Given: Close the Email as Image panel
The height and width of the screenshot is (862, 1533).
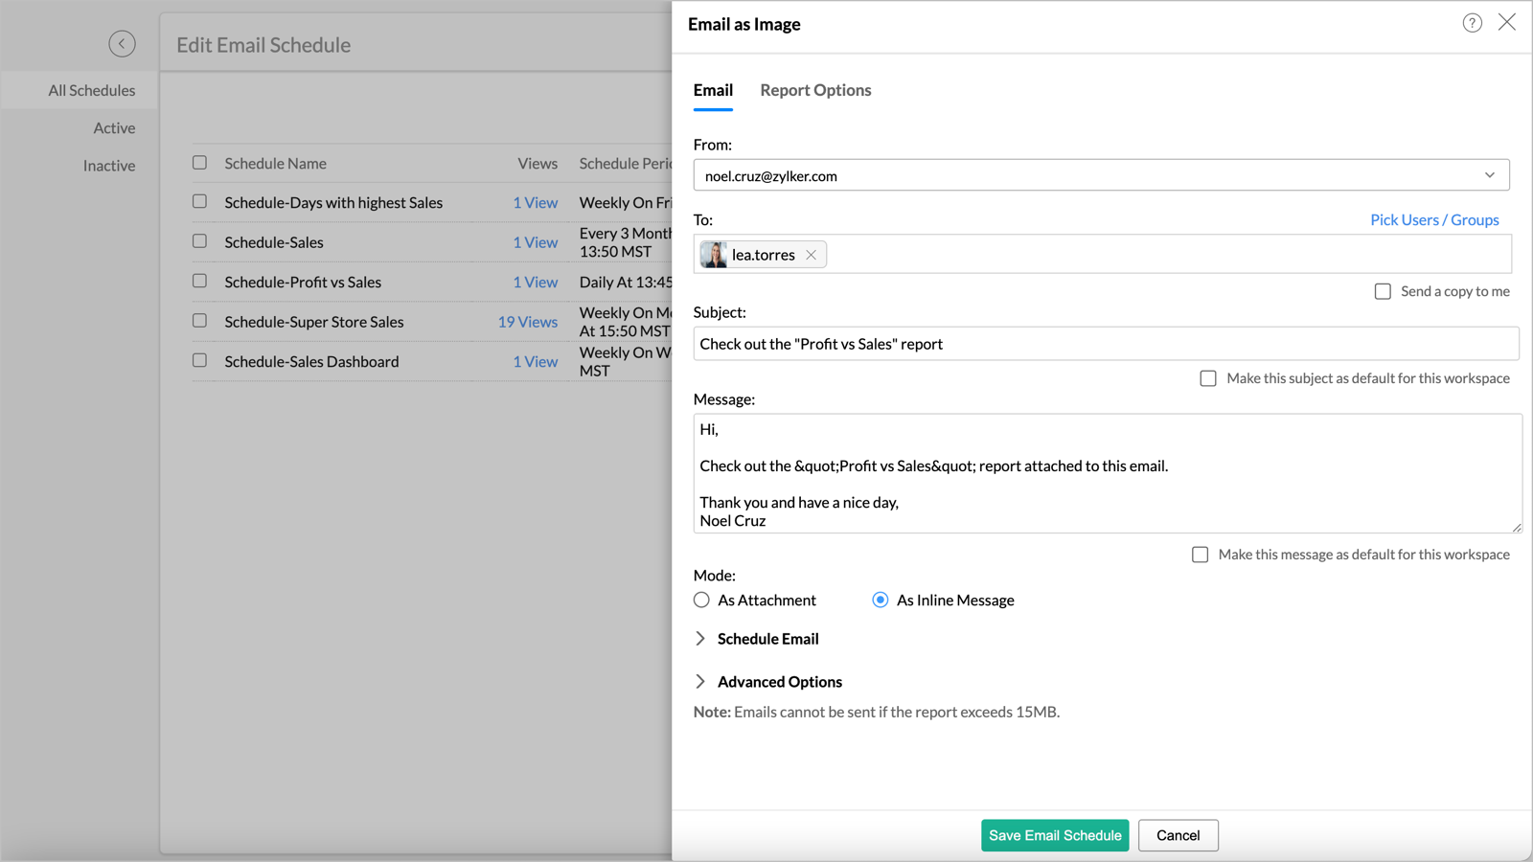Looking at the screenshot, I should click(1507, 21).
